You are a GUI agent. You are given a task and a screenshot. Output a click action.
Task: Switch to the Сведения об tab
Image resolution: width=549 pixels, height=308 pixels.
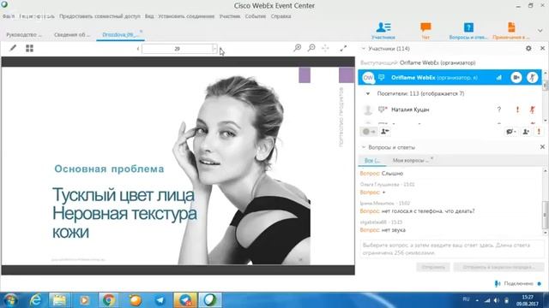pos(72,34)
